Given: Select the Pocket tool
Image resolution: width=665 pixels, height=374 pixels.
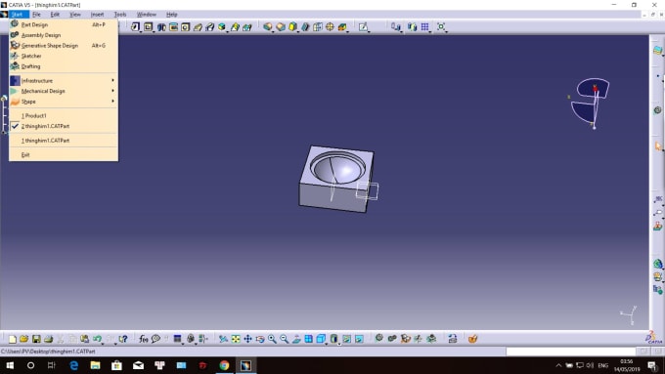Looking at the screenshot, I should (148, 26).
